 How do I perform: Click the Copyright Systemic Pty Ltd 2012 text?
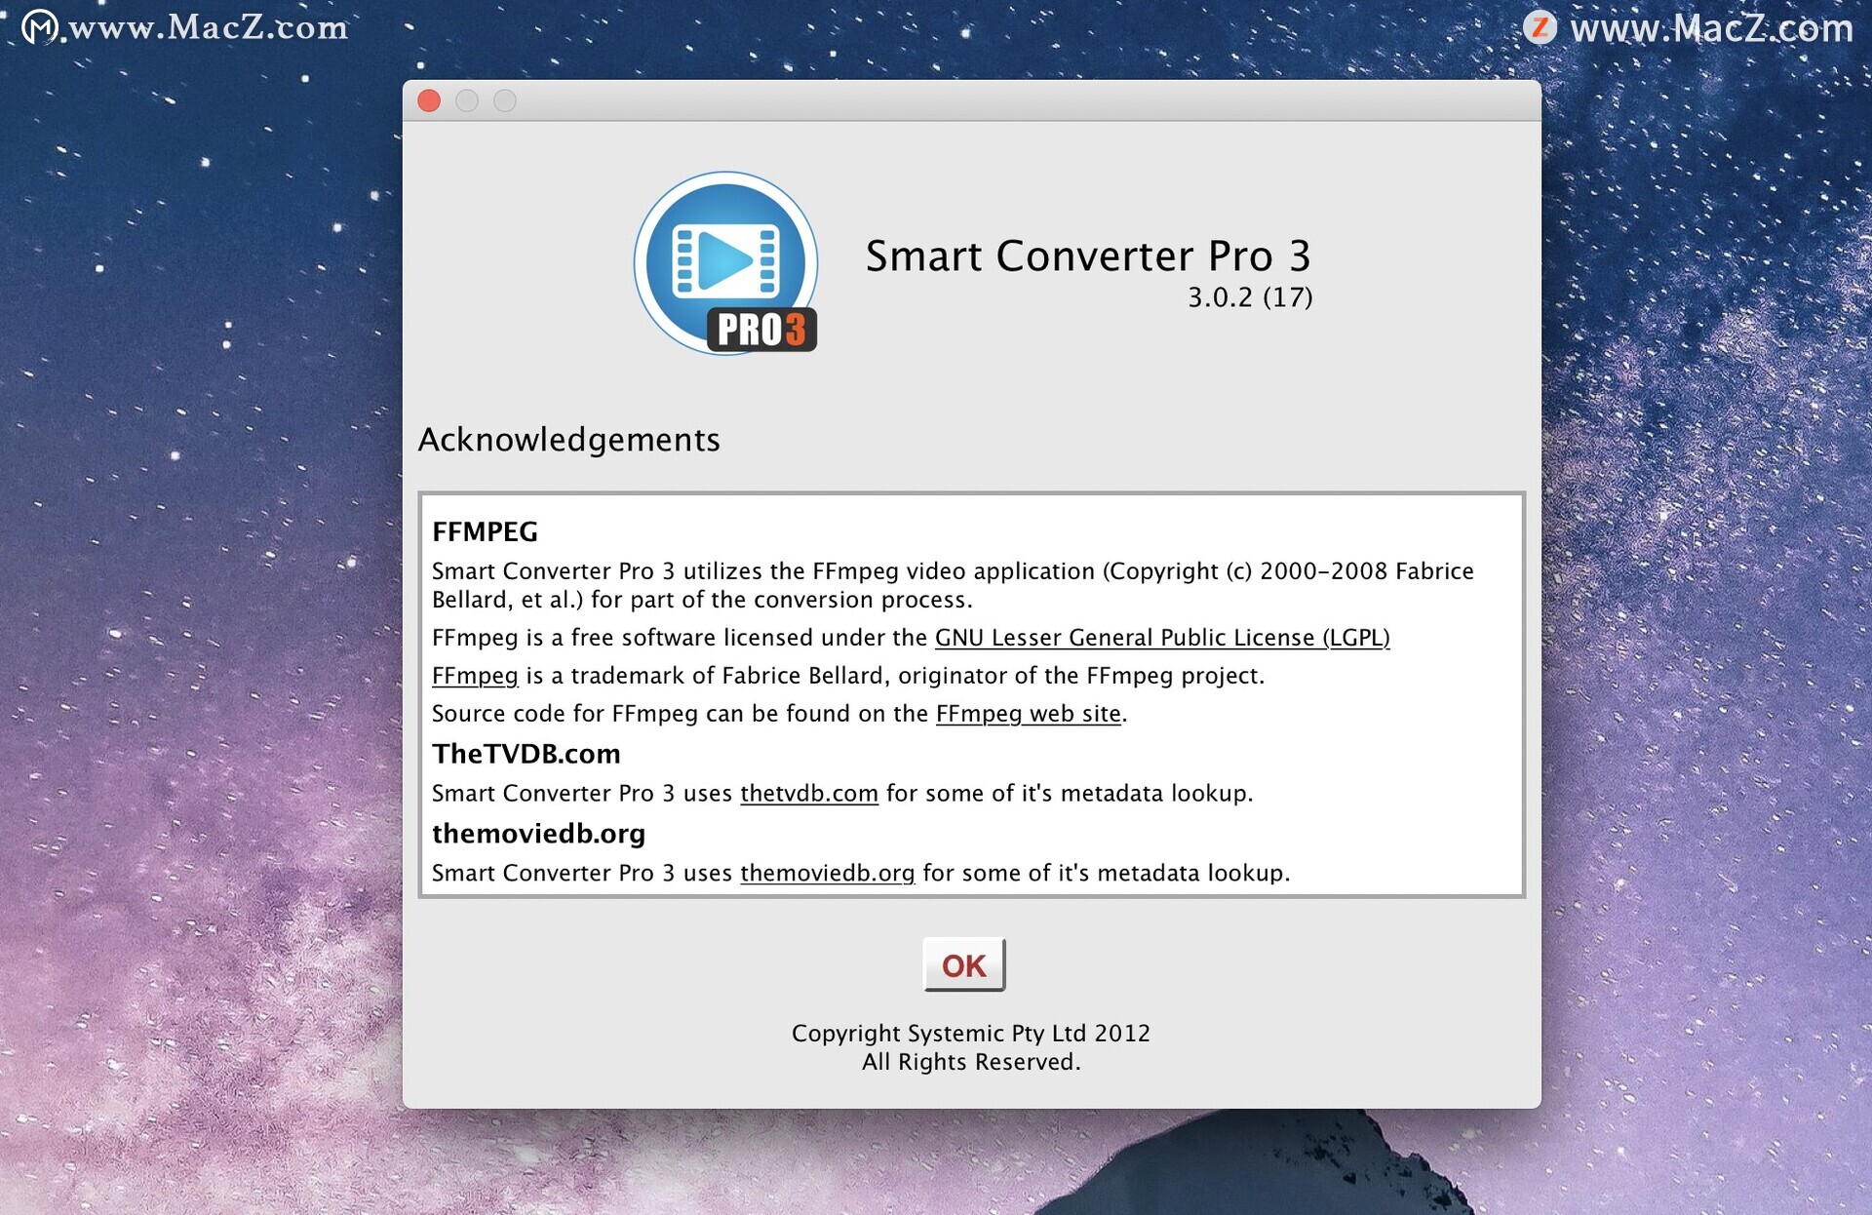coord(970,1034)
